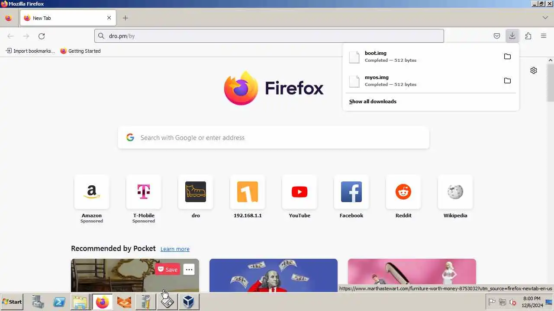Launch Server Manager from taskbar
Screen dimensions: 554x311
pos(38,302)
